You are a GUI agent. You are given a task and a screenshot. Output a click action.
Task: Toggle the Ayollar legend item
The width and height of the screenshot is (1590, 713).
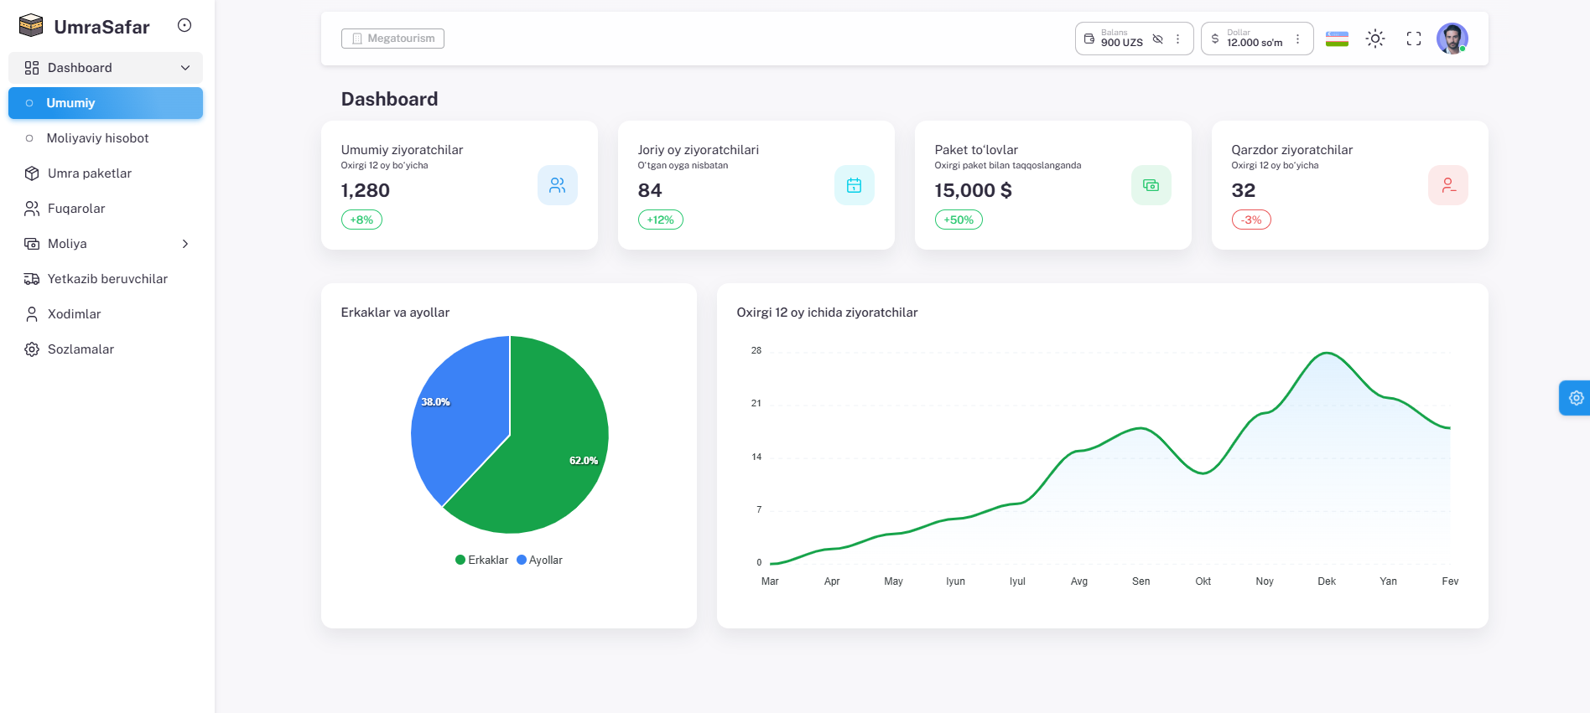(x=540, y=560)
